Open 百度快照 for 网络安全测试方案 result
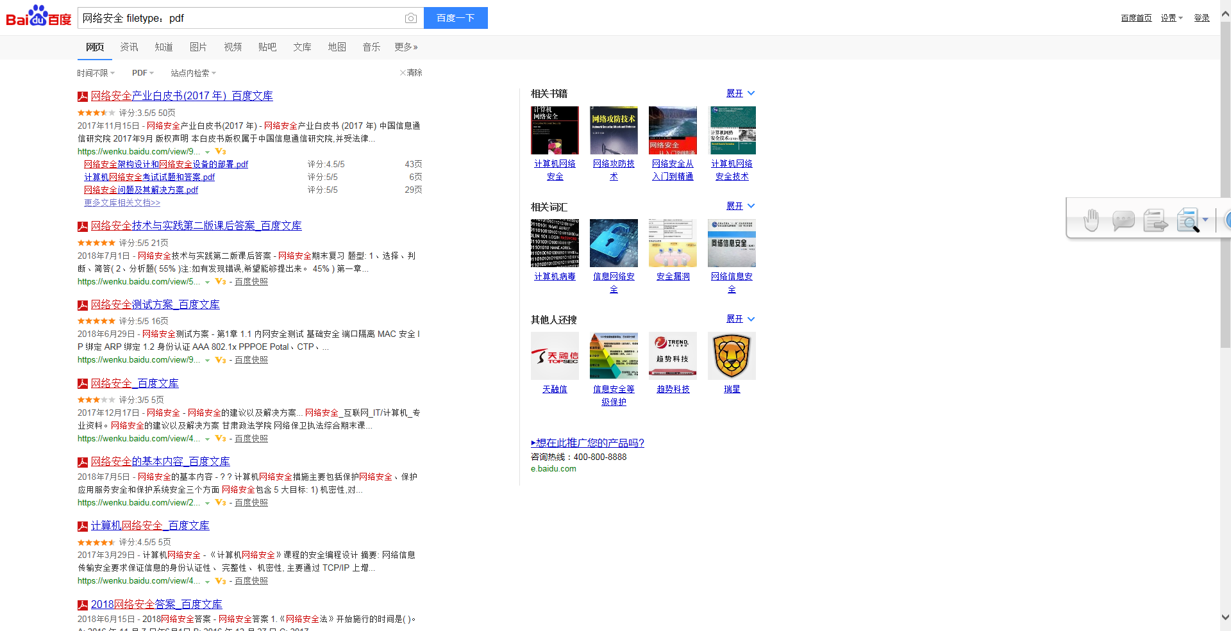The height and width of the screenshot is (631, 1231). (251, 360)
